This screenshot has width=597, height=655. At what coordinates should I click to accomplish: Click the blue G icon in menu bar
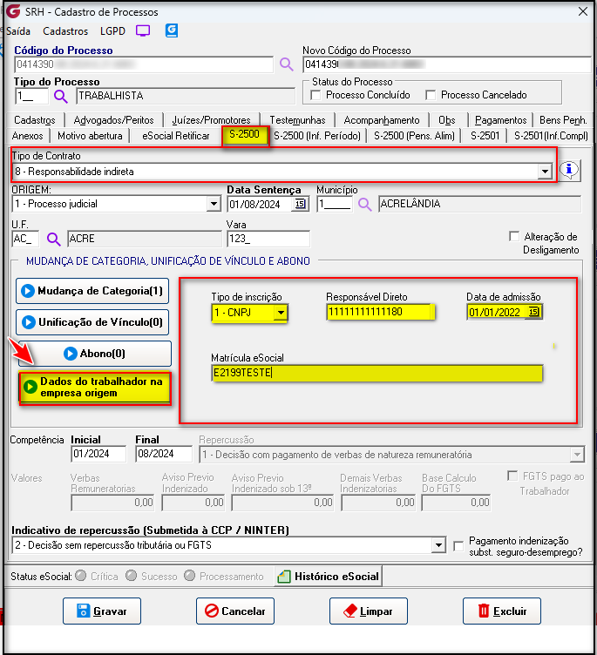[x=172, y=30]
